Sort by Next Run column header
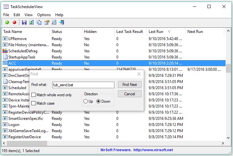The width and height of the screenshot is (233, 156). pos(205,32)
